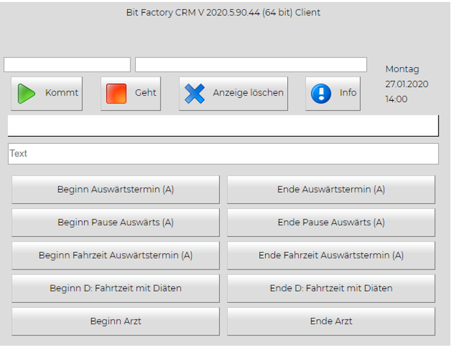This screenshot has height=349, width=453.
Task: Click the Bit Factory CRM title text
Action: pos(223,12)
